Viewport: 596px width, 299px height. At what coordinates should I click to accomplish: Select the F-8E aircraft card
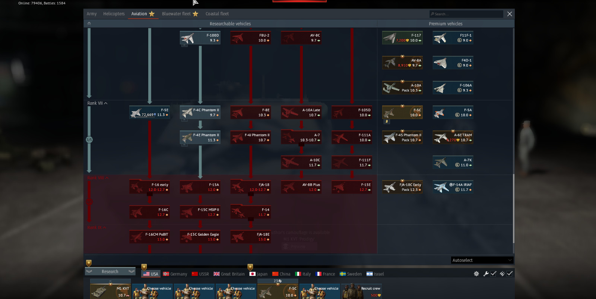[x=251, y=112]
